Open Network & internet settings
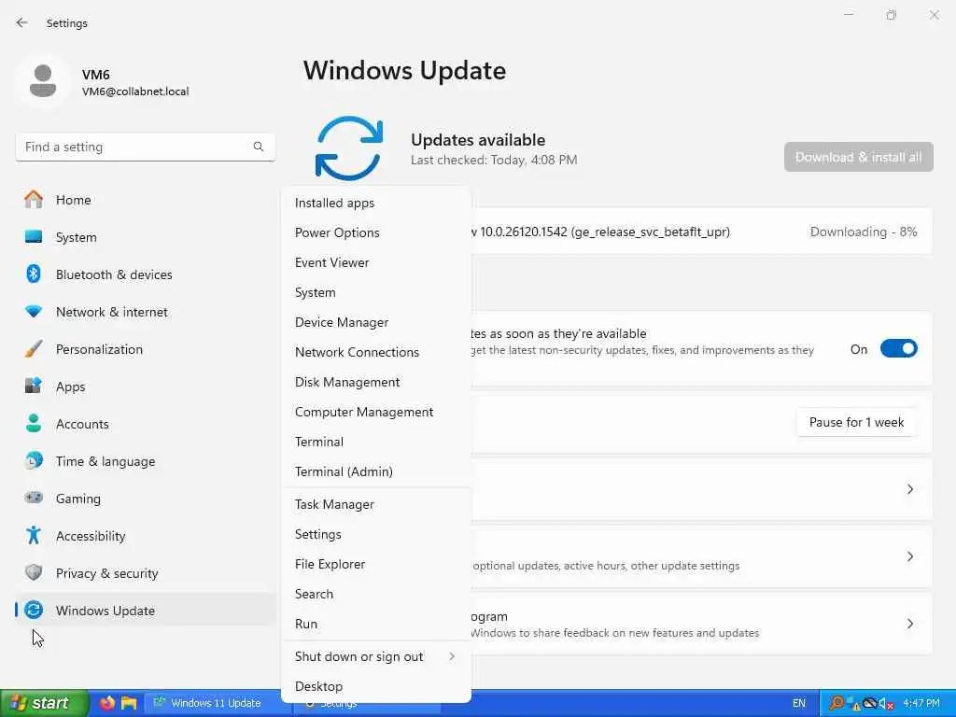 click(x=145, y=312)
